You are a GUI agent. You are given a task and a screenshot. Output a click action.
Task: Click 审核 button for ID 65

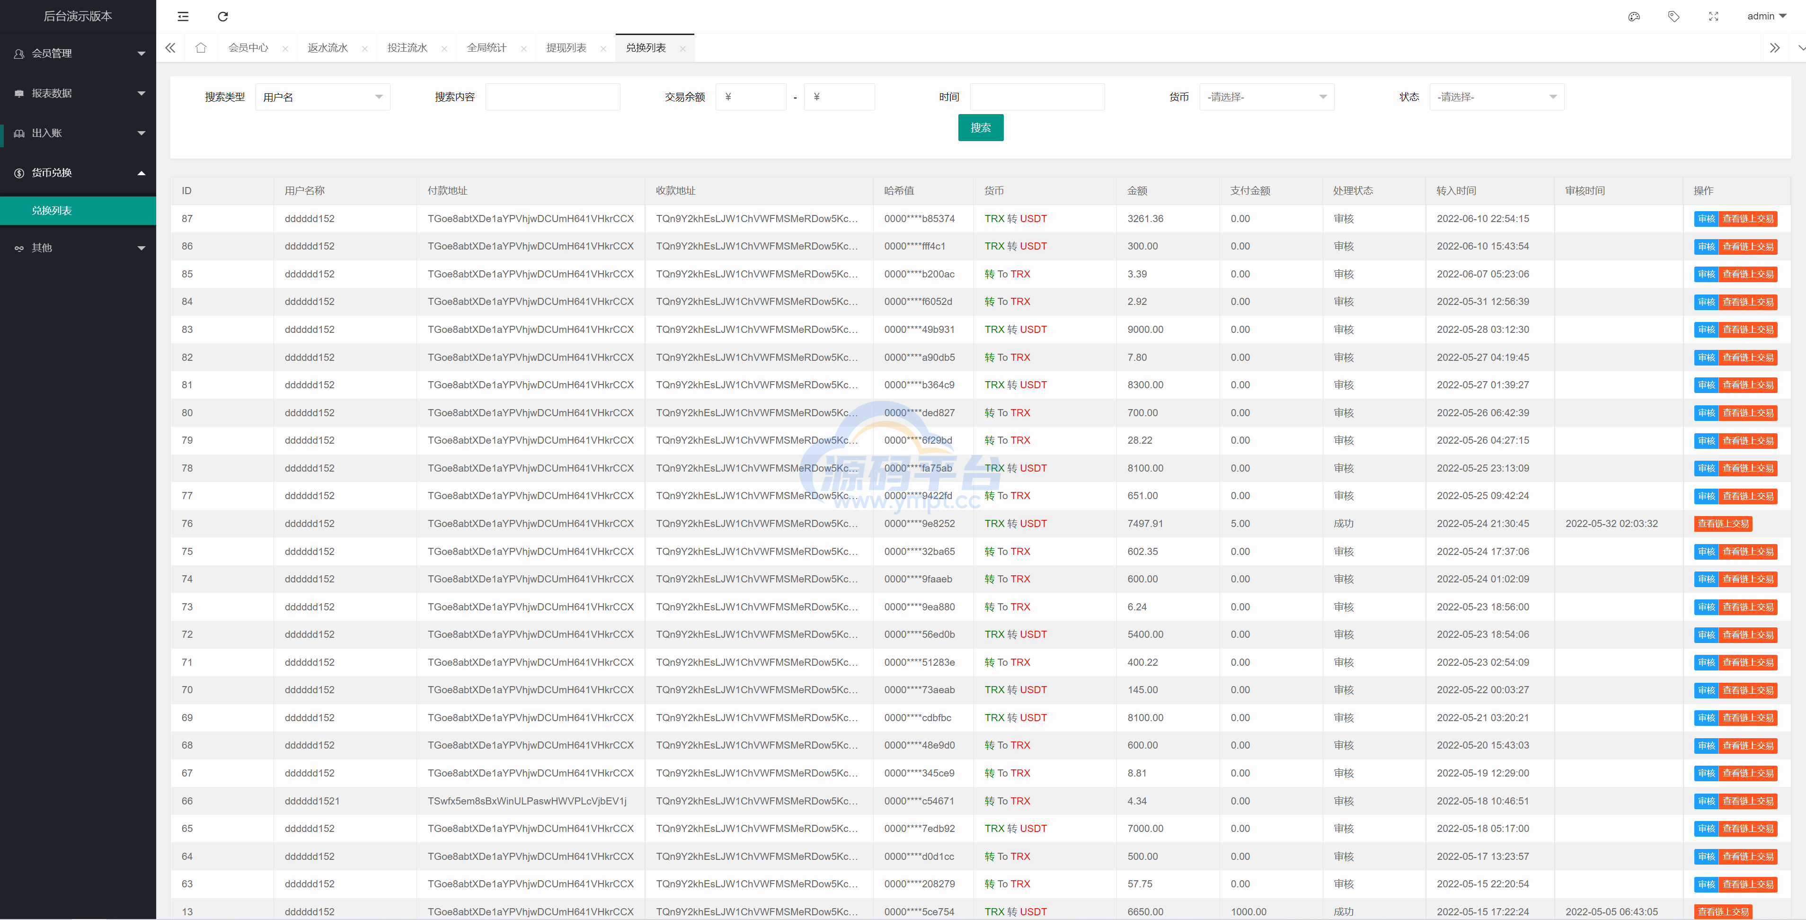[x=1707, y=829]
